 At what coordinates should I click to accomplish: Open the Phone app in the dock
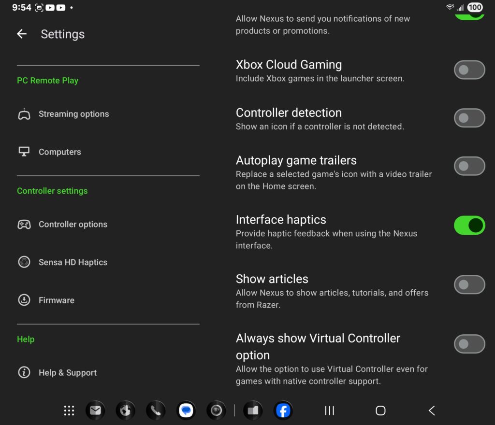(156, 411)
